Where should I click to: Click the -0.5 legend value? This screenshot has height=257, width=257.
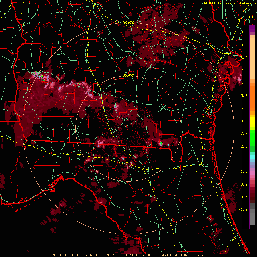tap(243, 197)
